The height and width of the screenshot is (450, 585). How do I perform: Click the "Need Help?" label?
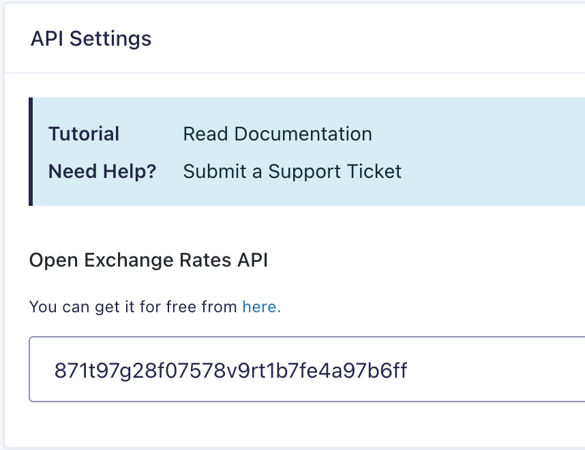click(x=102, y=171)
